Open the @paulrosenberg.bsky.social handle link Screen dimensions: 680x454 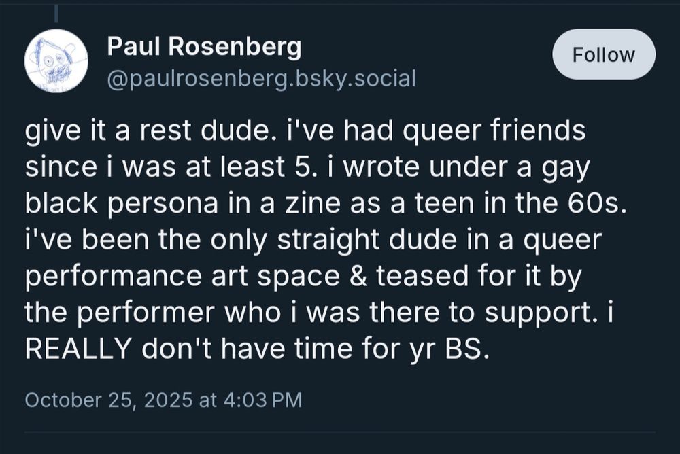click(260, 78)
